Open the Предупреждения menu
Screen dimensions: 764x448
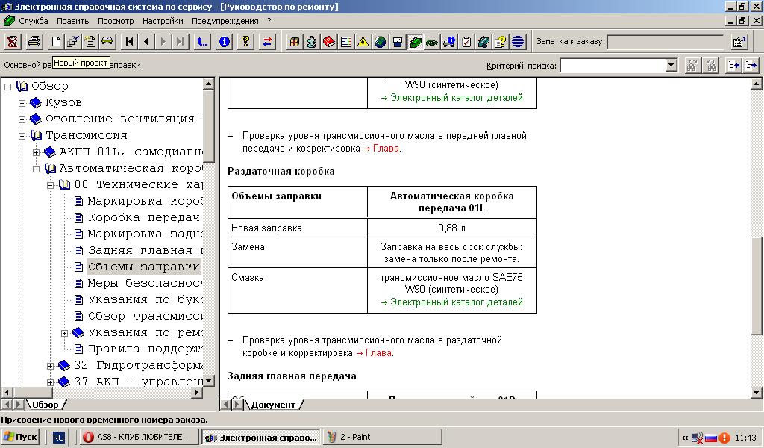click(225, 21)
